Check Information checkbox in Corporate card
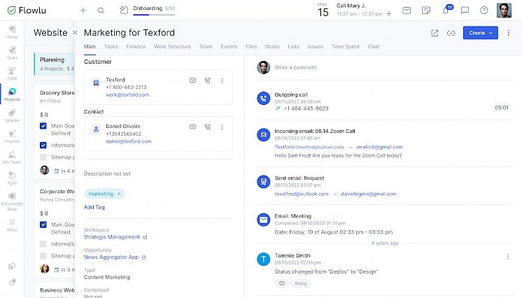The image size is (522, 298). 43,244
